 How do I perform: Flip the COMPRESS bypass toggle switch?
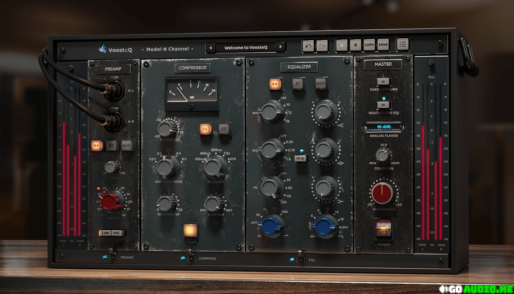pyautogui.click(x=191, y=256)
